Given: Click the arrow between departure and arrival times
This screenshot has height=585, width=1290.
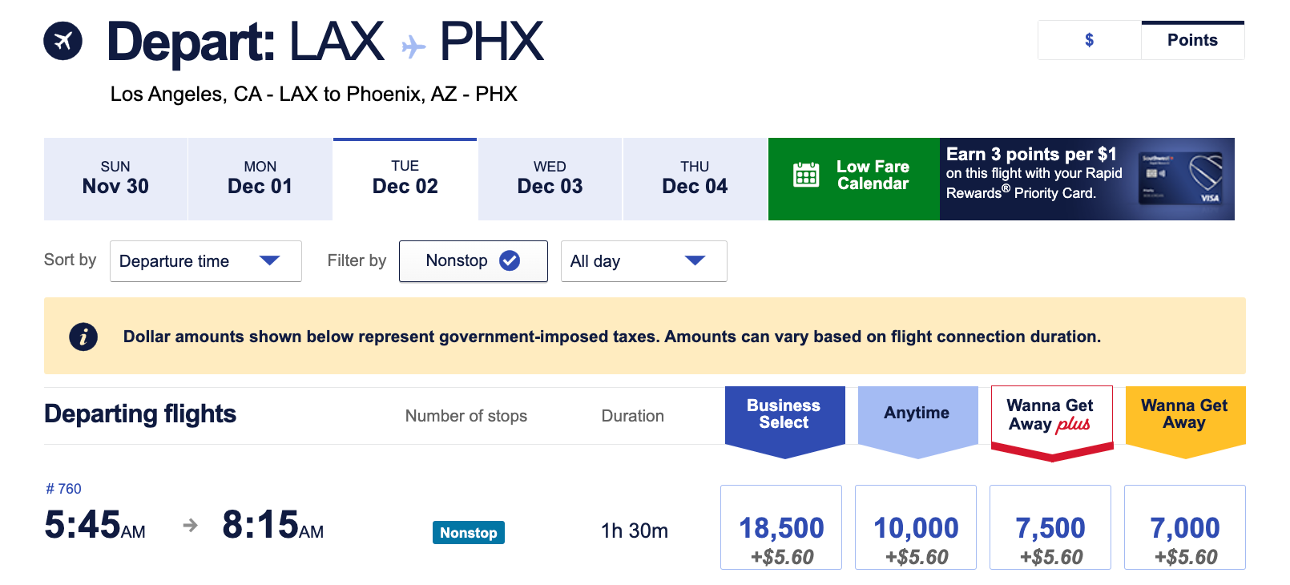Looking at the screenshot, I should click(x=190, y=526).
